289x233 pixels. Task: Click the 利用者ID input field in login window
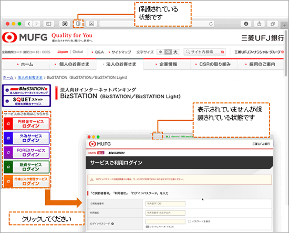click(166, 213)
